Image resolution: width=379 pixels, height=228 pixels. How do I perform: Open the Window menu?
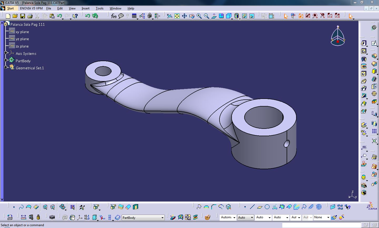(116, 8)
